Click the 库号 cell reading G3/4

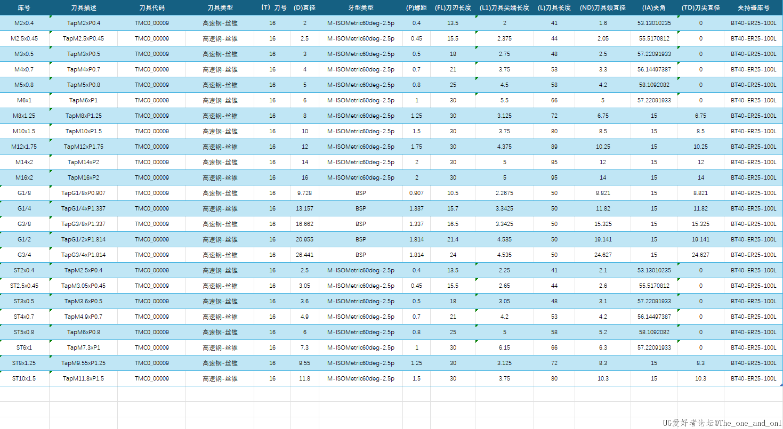pos(25,255)
